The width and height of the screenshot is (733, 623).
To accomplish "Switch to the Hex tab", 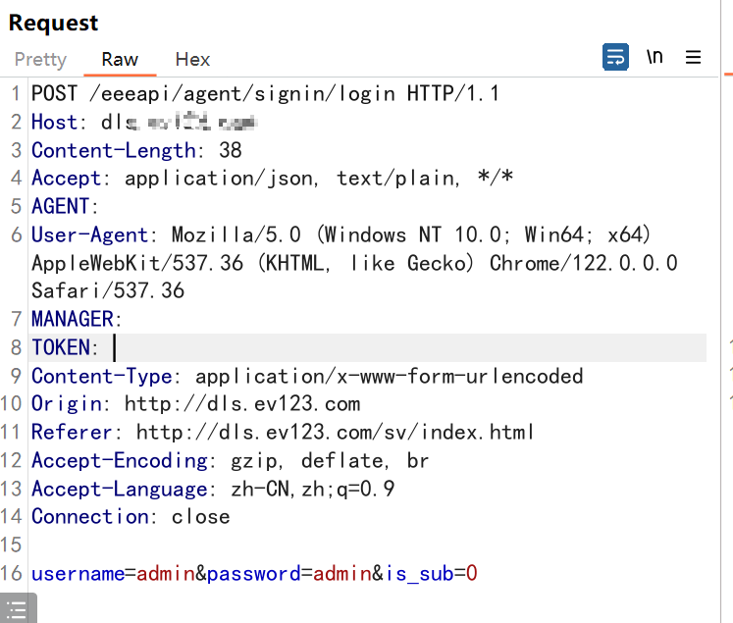I will pos(192,59).
